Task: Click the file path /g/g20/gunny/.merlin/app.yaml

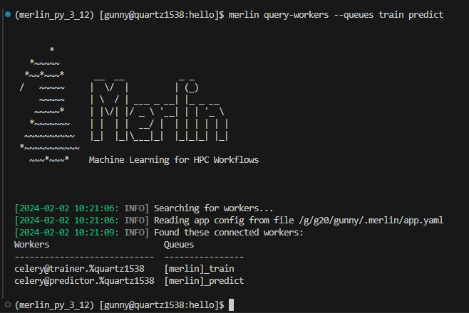Action: coord(371,221)
